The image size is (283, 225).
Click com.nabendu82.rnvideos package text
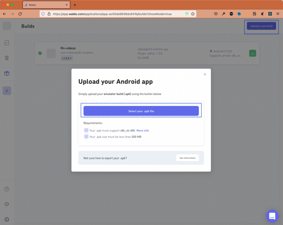click(x=77, y=53)
